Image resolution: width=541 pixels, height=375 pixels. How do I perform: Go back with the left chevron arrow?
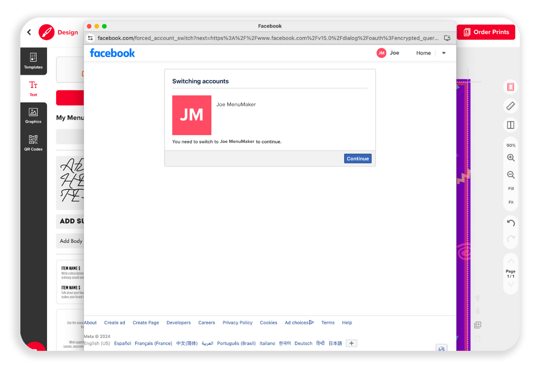click(x=29, y=32)
